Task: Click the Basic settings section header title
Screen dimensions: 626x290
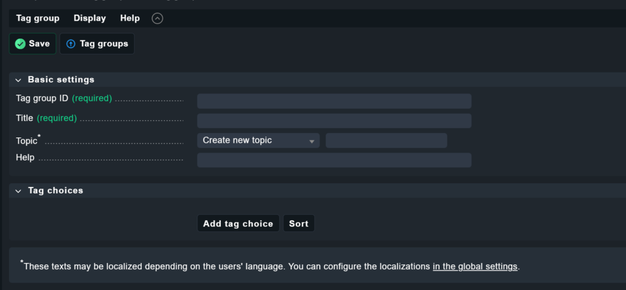Action: click(61, 80)
